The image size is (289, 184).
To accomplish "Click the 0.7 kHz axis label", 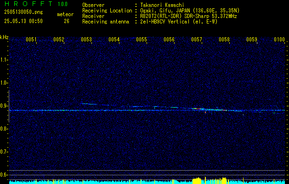I will coord(4,152).
